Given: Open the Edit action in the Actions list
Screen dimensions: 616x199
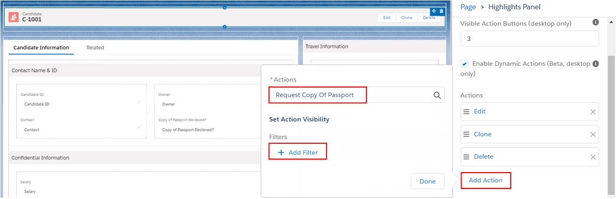Looking at the screenshot, I should (x=479, y=112).
